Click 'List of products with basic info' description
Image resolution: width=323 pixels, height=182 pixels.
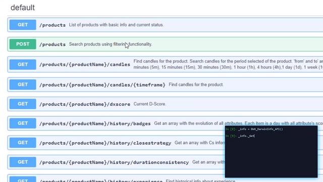point(116,25)
